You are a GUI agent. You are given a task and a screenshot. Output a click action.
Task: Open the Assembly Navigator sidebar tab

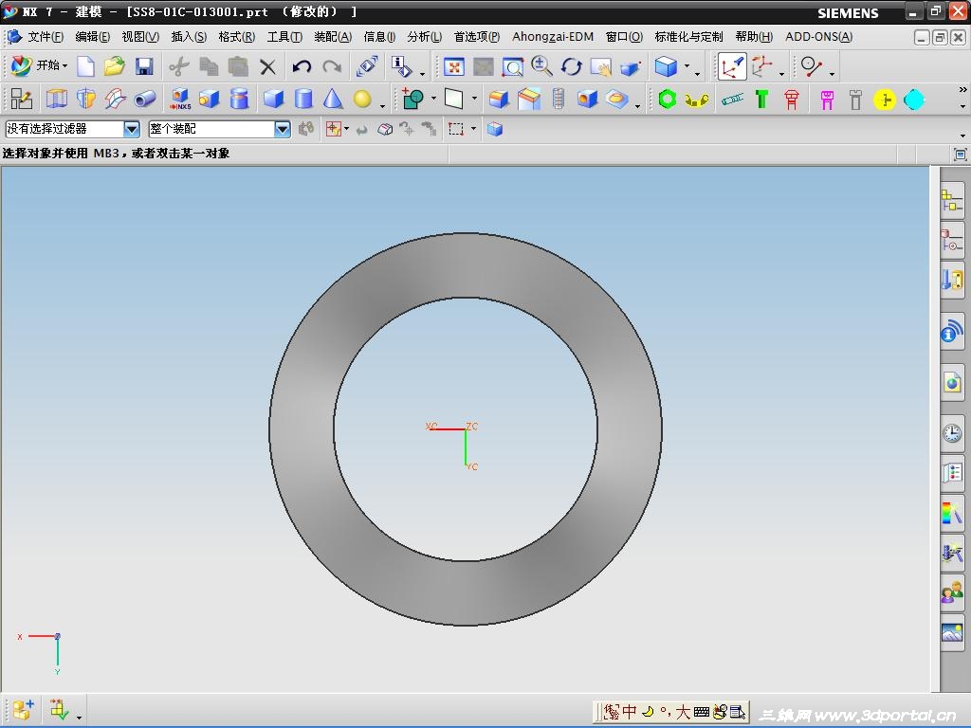tap(952, 200)
